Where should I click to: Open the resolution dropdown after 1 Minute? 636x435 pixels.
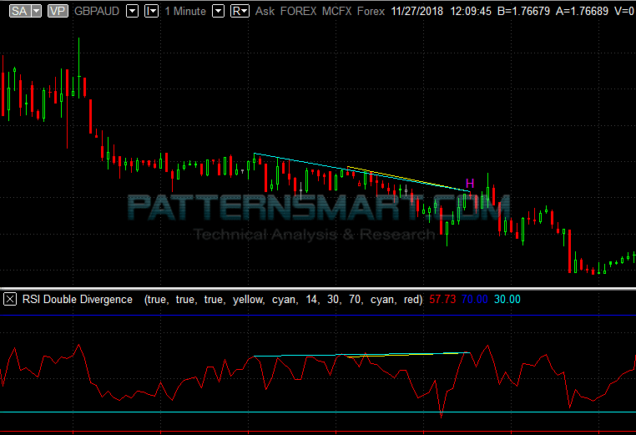218,11
